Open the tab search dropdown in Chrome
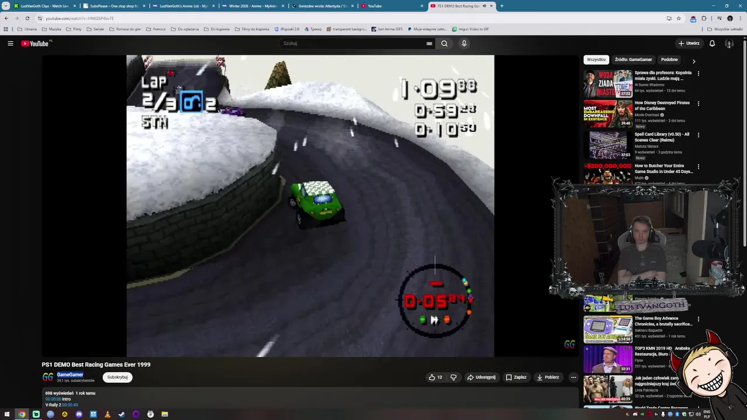 click(x=5, y=6)
